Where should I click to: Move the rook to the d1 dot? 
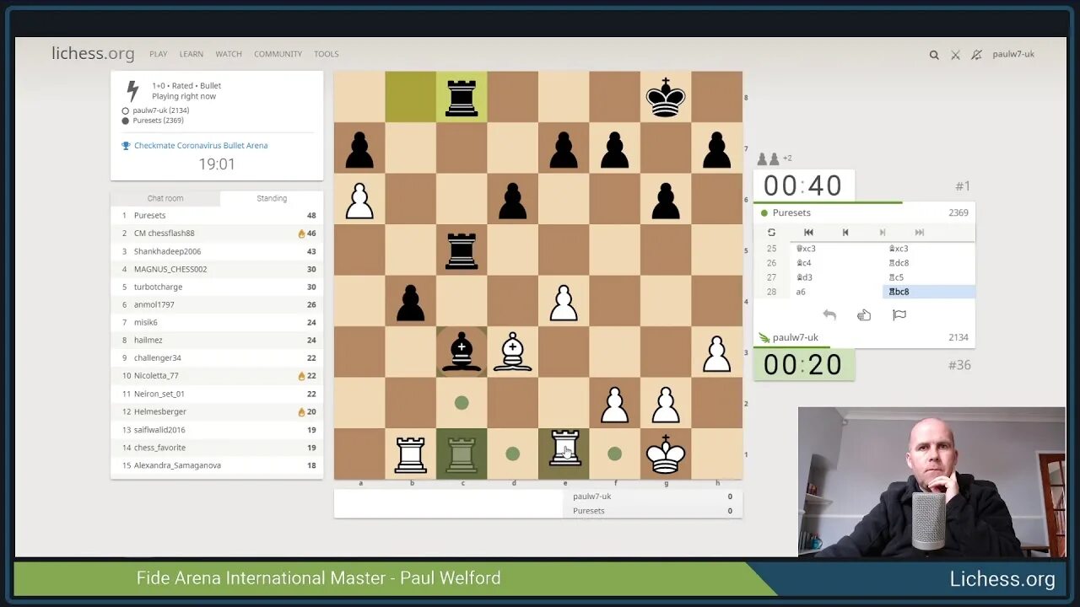click(x=512, y=454)
